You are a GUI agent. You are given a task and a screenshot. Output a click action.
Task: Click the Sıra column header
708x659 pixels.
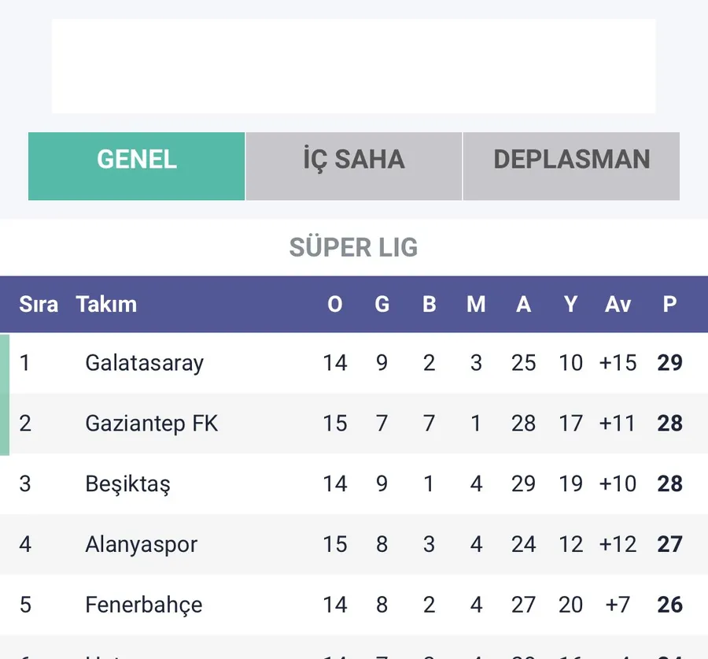pos(39,305)
